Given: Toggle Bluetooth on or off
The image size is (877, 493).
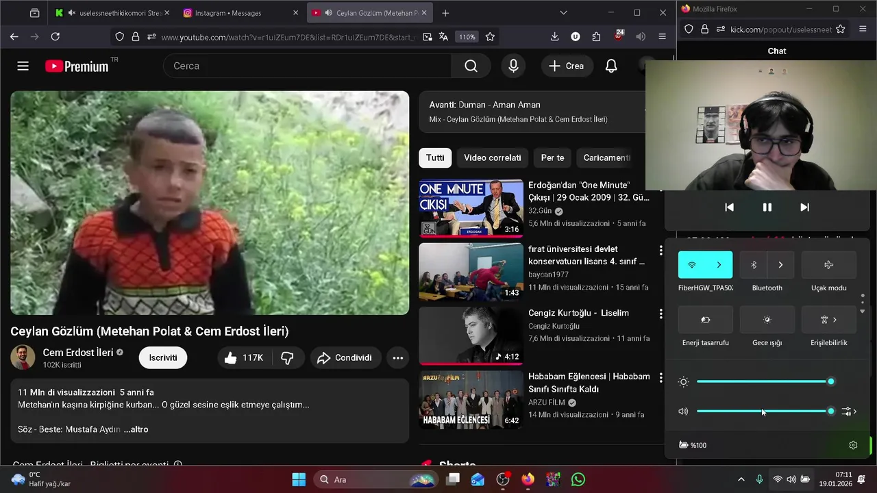Looking at the screenshot, I should tap(754, 265).
